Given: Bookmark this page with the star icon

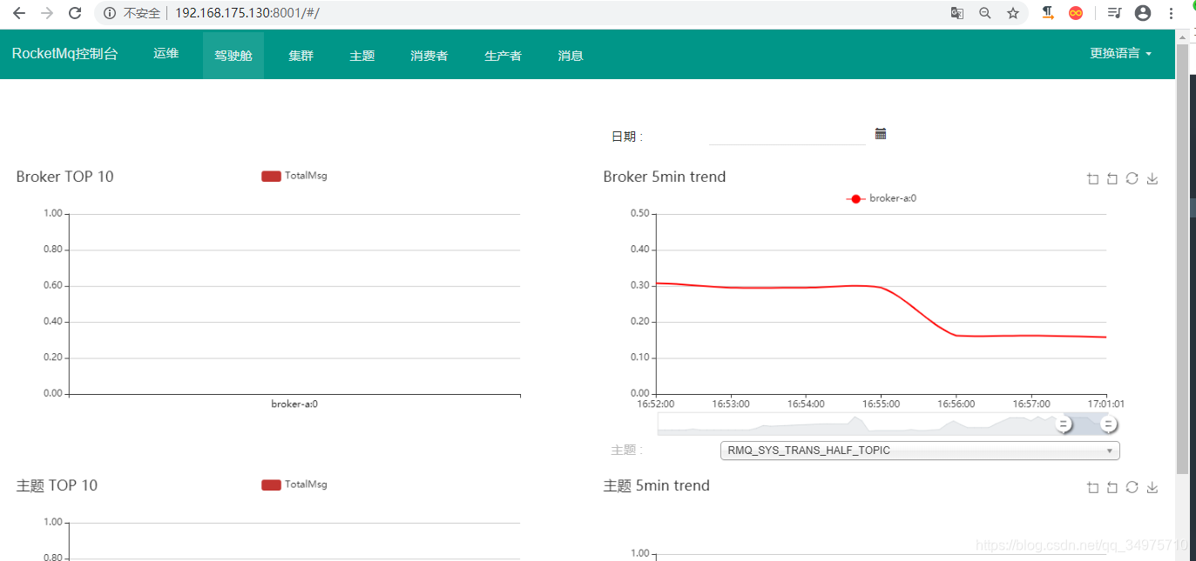Looking at the screenshot, I should coord(1013,13).
